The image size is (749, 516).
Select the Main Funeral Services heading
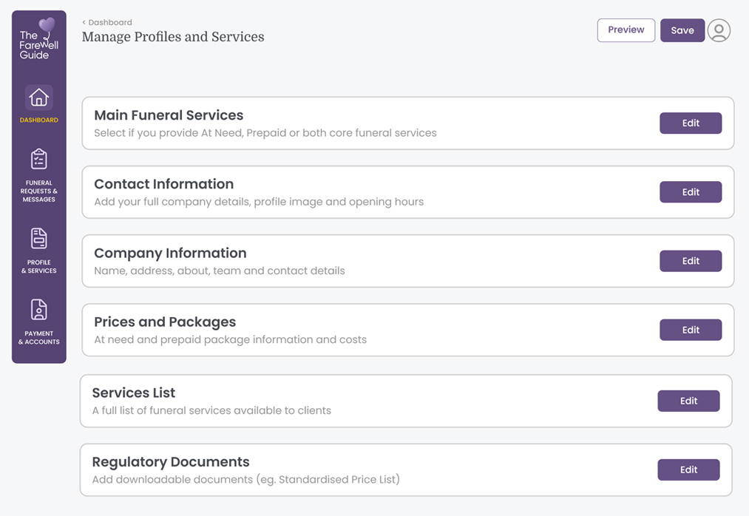pyautogui.click(x=169, y=115)
